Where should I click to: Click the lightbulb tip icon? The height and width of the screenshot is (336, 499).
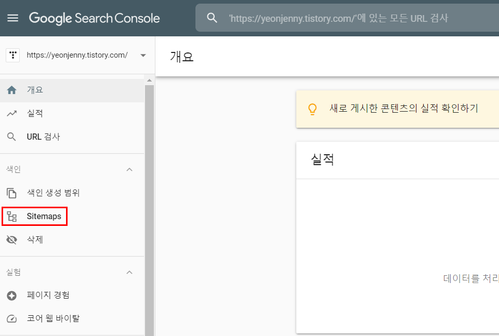[312, 109]
